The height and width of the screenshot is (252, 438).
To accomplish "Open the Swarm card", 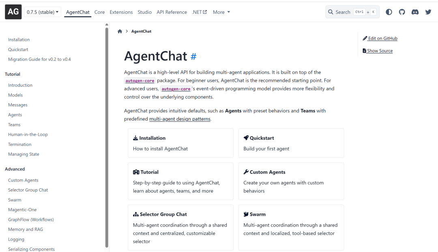I will (291, 227).
